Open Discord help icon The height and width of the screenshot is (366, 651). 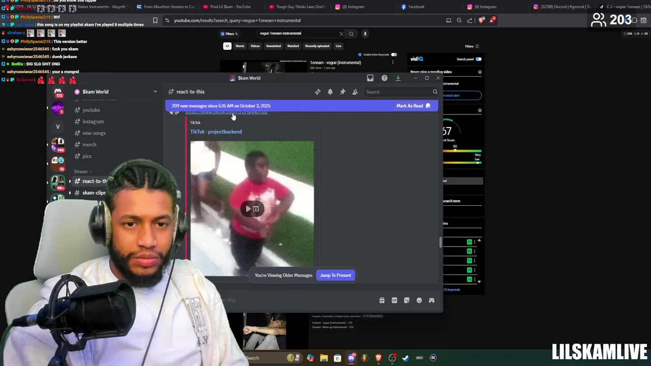tap(384, 78)
